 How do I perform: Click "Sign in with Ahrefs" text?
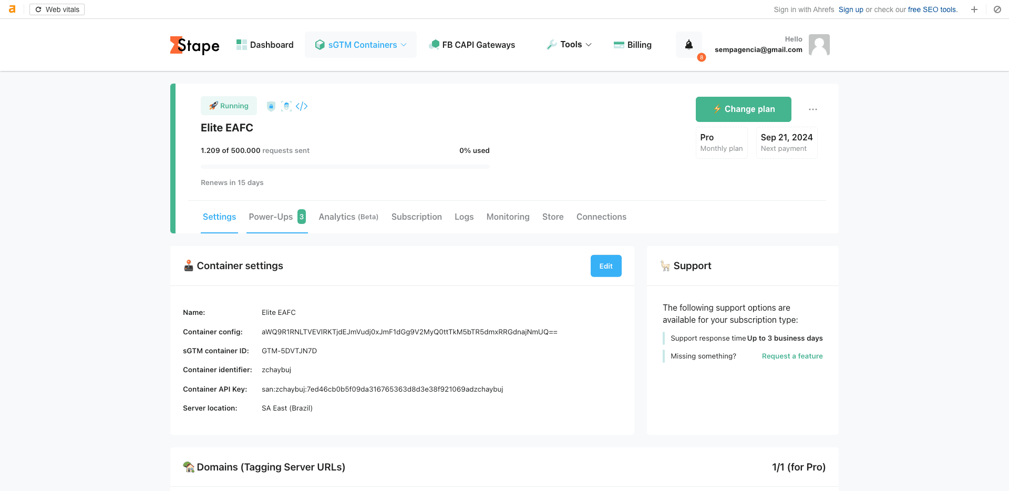[x=804, y=9]
